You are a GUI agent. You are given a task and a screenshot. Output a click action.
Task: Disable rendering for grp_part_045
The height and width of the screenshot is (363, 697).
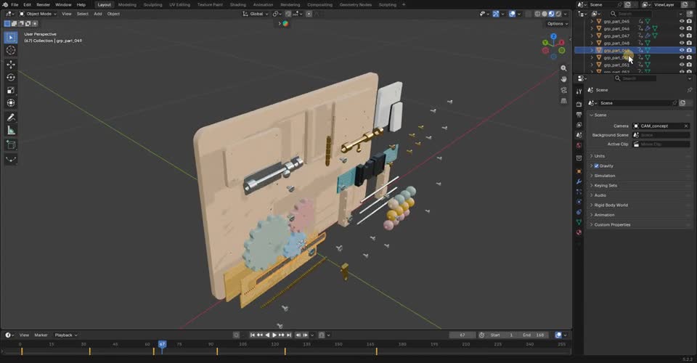(x=690, y=21)
